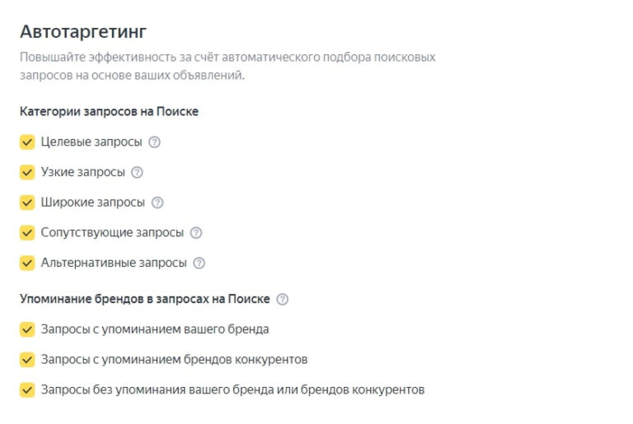Click the Категории запросов на Поиске heading
This screenshot has height=424, width=633.
point(109,111)
